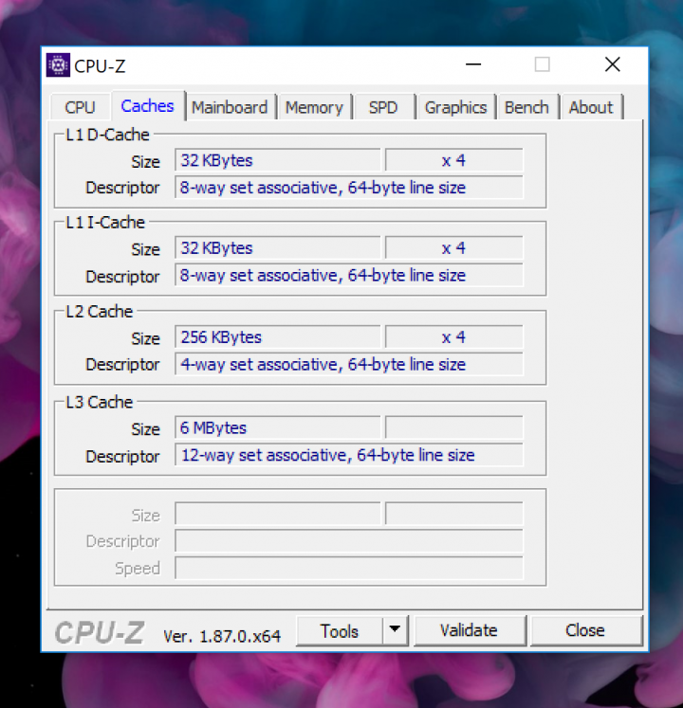Click the empty L3 Cache count field
This screenshot has width=683, height=708.
click(x=453, y=427)
